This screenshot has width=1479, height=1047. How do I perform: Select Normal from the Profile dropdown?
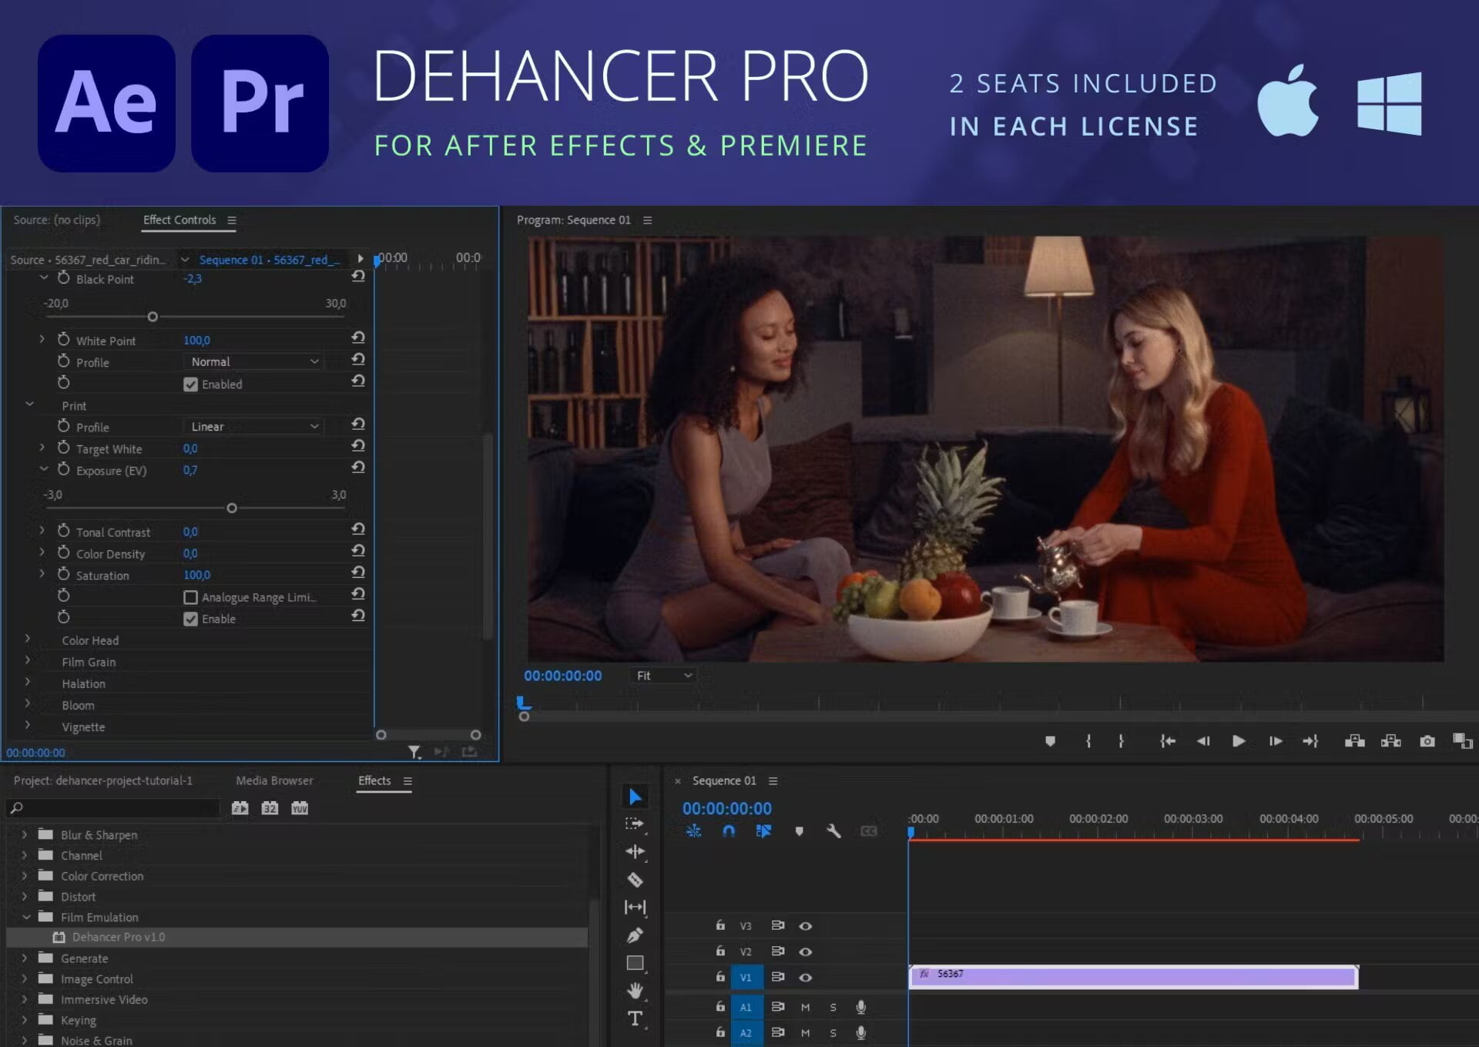click(x=249, y=361)
